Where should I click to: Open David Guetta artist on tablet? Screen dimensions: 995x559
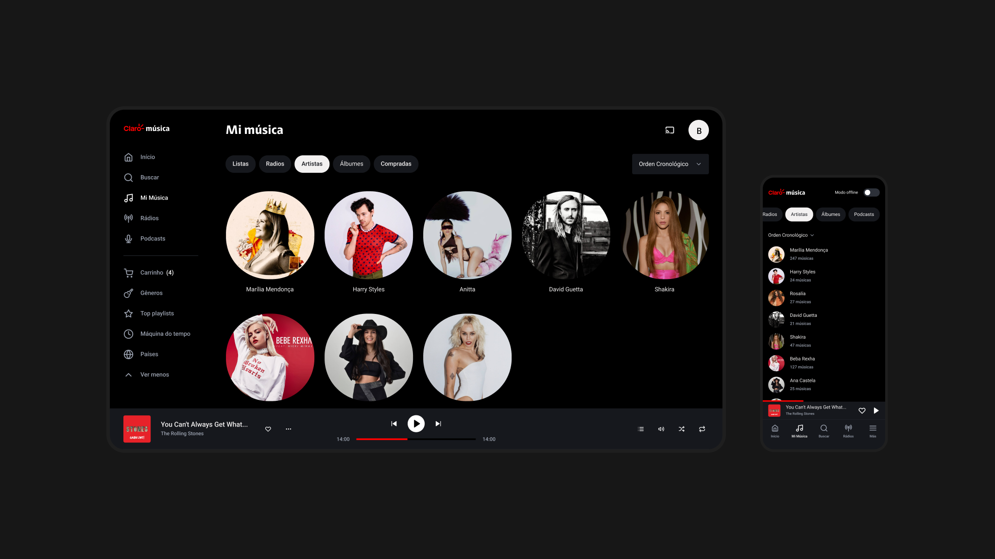click(566, 235)
